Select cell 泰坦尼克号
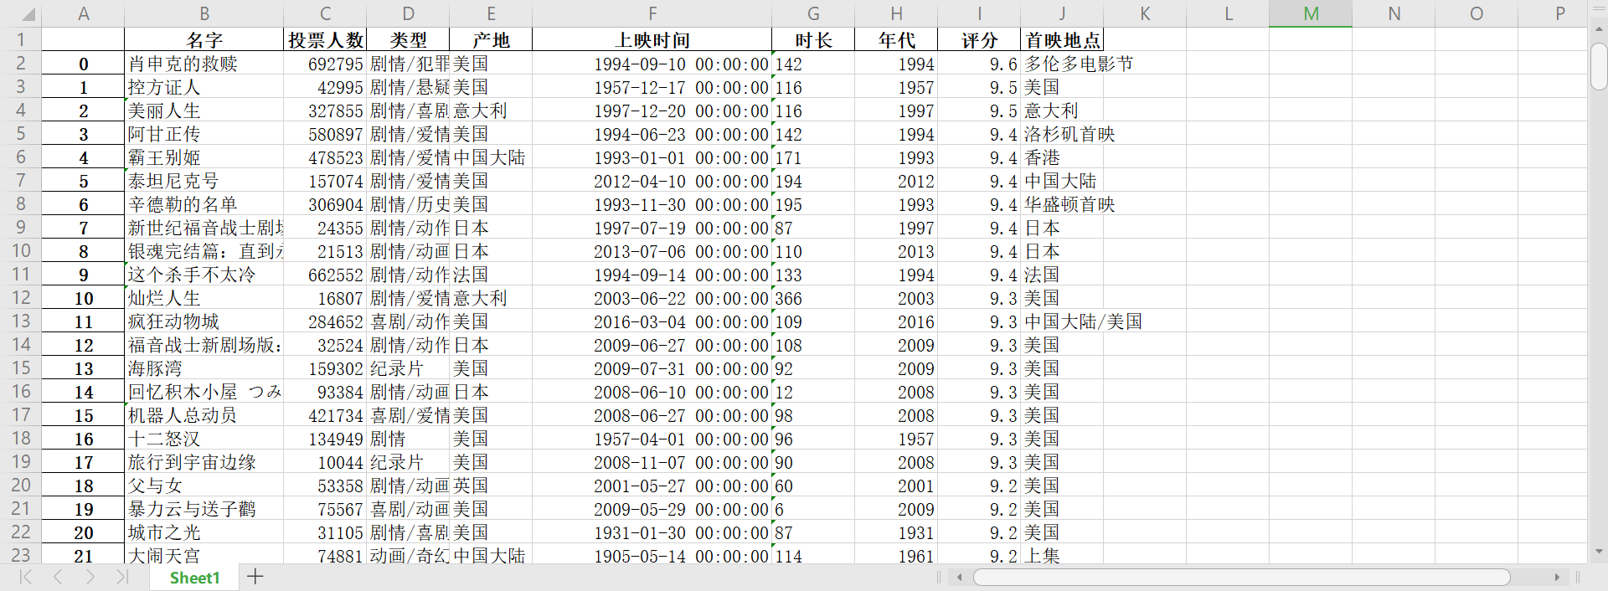1608x591 pixels. click(204, 181)
